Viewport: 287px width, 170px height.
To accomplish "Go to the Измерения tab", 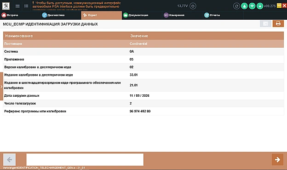I will point(183,15).
